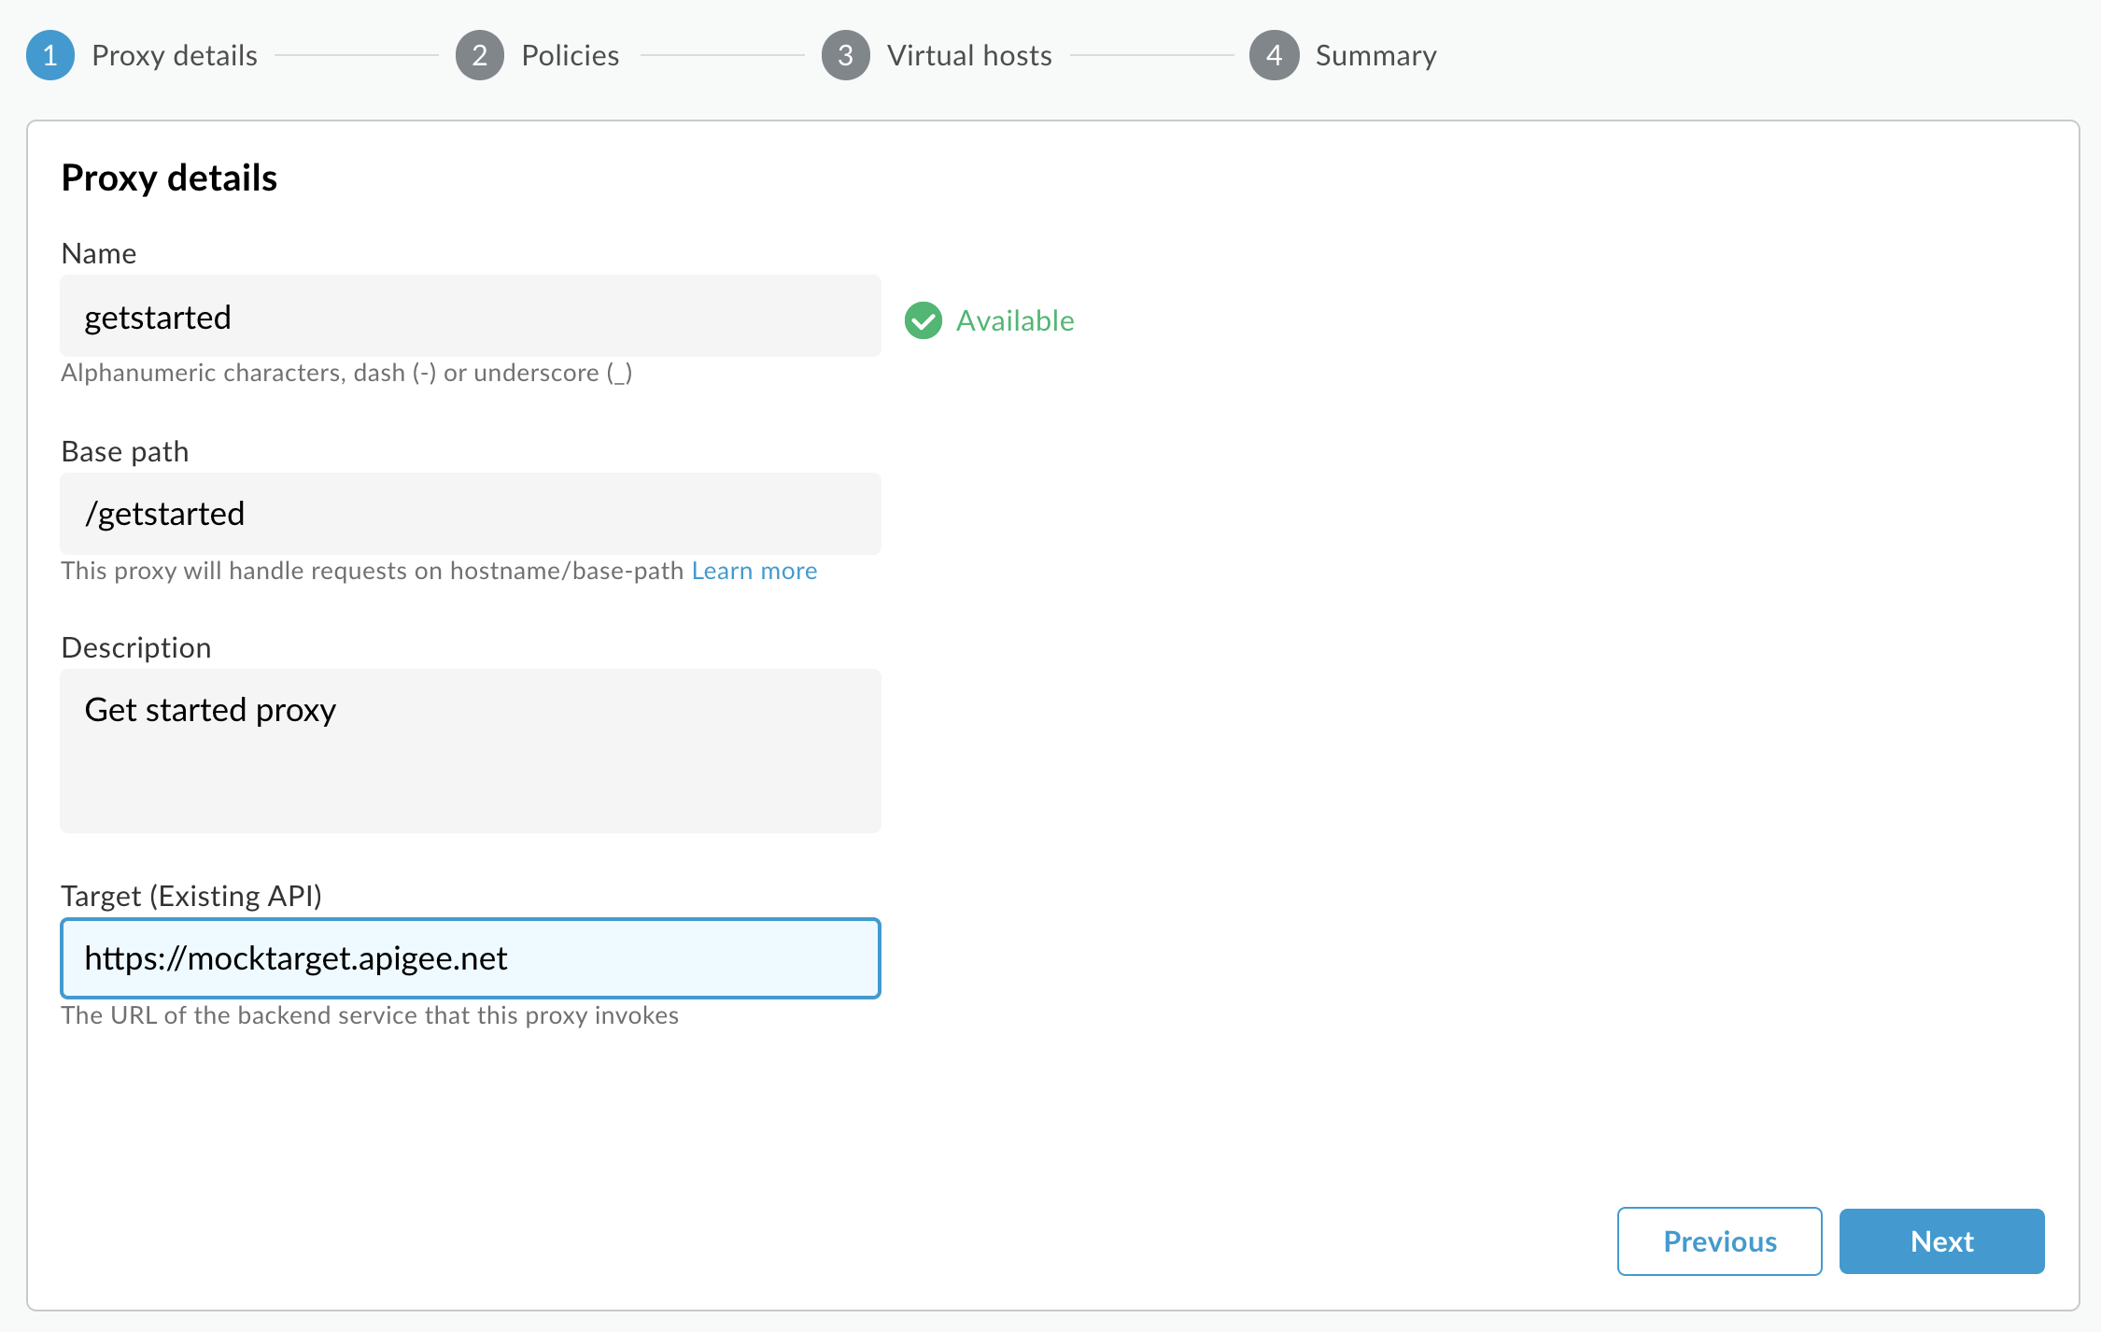The height and width of the screenshot is (1332, 2101).
Task: Click the step 2 circle icon
Action: coord(479,56)
